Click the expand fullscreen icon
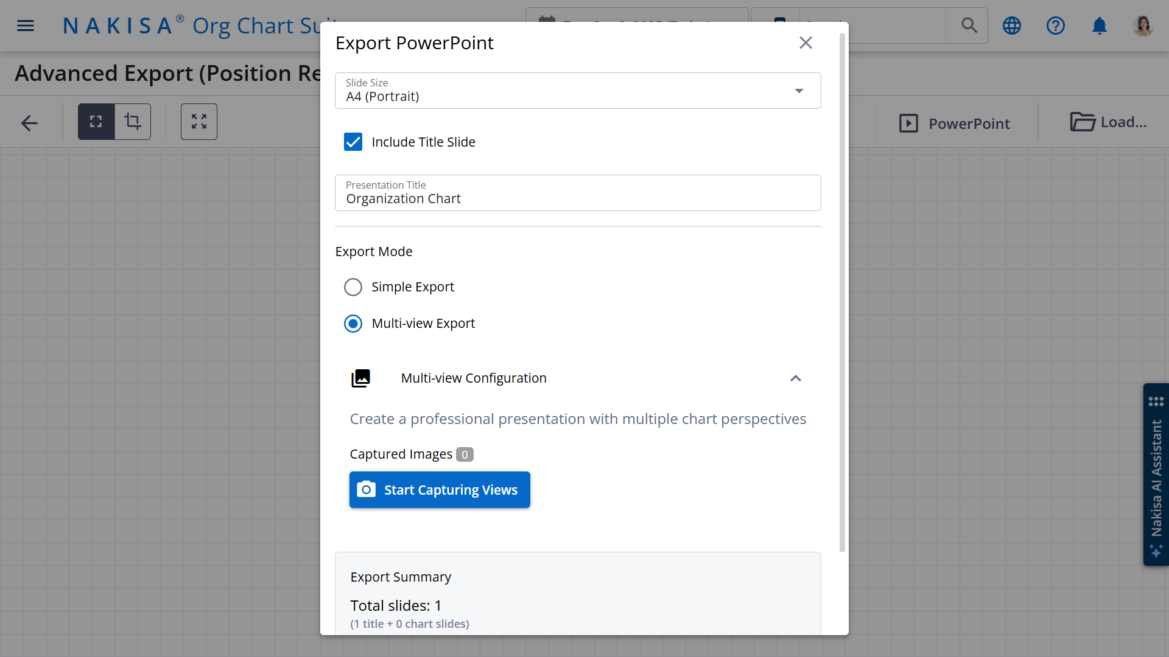The height and width of the screenshot is (657, 1169). tap(199, 122)
